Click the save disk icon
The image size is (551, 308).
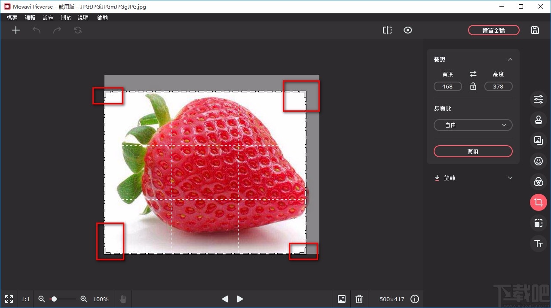(535, 30)
